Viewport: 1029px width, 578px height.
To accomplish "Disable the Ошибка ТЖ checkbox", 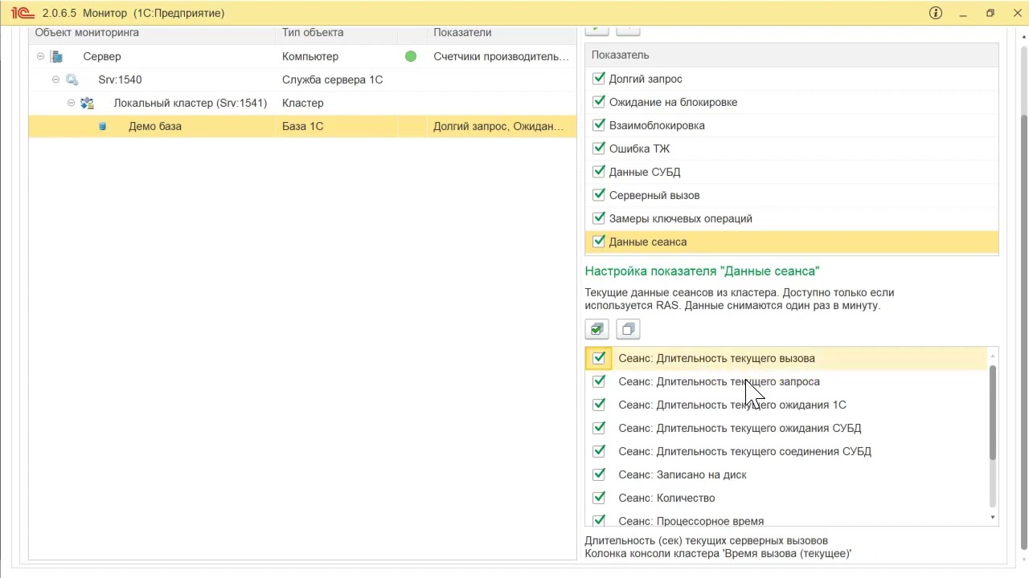I will tap(598, 149).
